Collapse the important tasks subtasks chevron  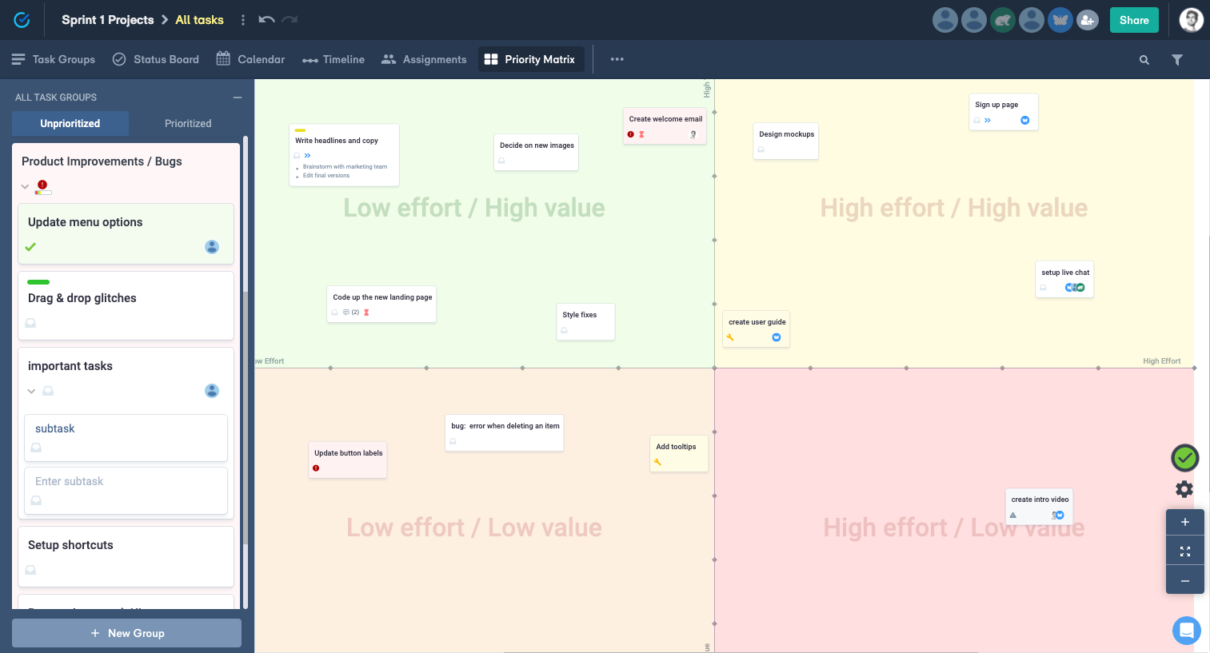[x=32, y=391]
